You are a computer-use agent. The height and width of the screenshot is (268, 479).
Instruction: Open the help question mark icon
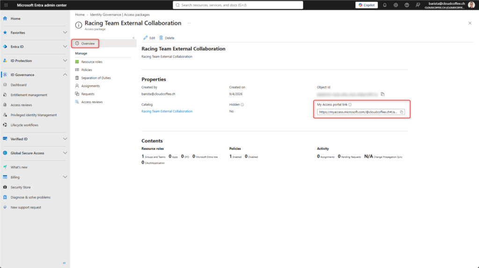point(406,5)
